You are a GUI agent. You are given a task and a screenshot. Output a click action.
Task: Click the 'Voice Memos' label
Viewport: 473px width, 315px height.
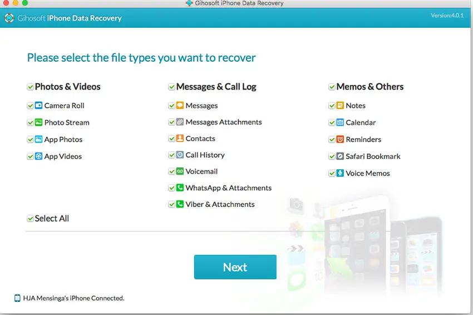(x=368, y=173)
